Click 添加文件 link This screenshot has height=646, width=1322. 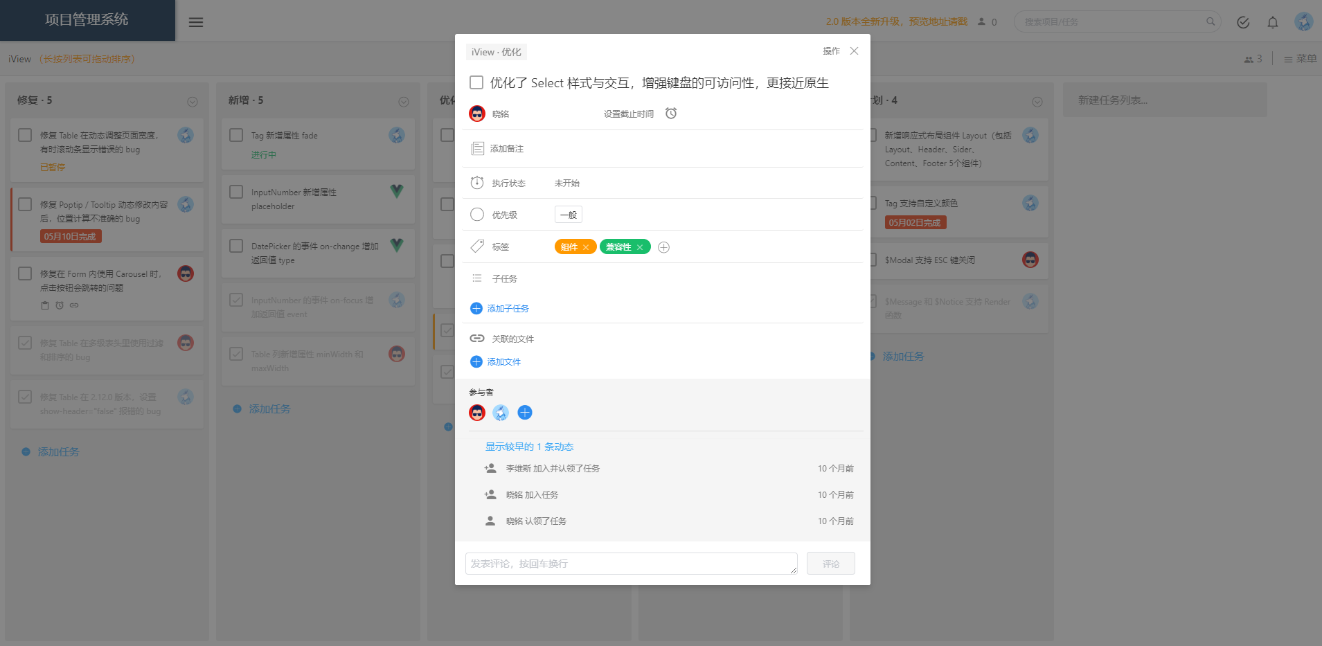click(504, 361)
